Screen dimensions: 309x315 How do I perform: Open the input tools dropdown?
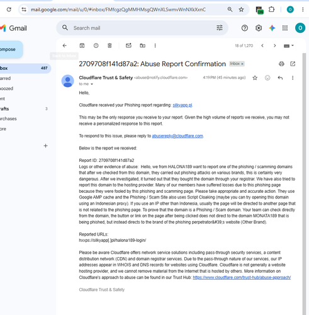coord(289,45)
